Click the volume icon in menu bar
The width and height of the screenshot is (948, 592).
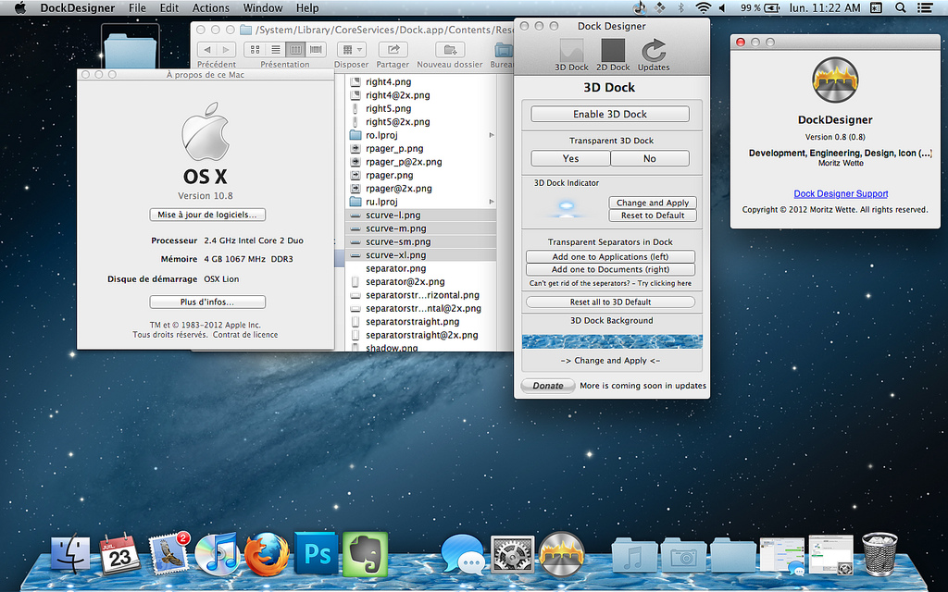coord(722,7)
